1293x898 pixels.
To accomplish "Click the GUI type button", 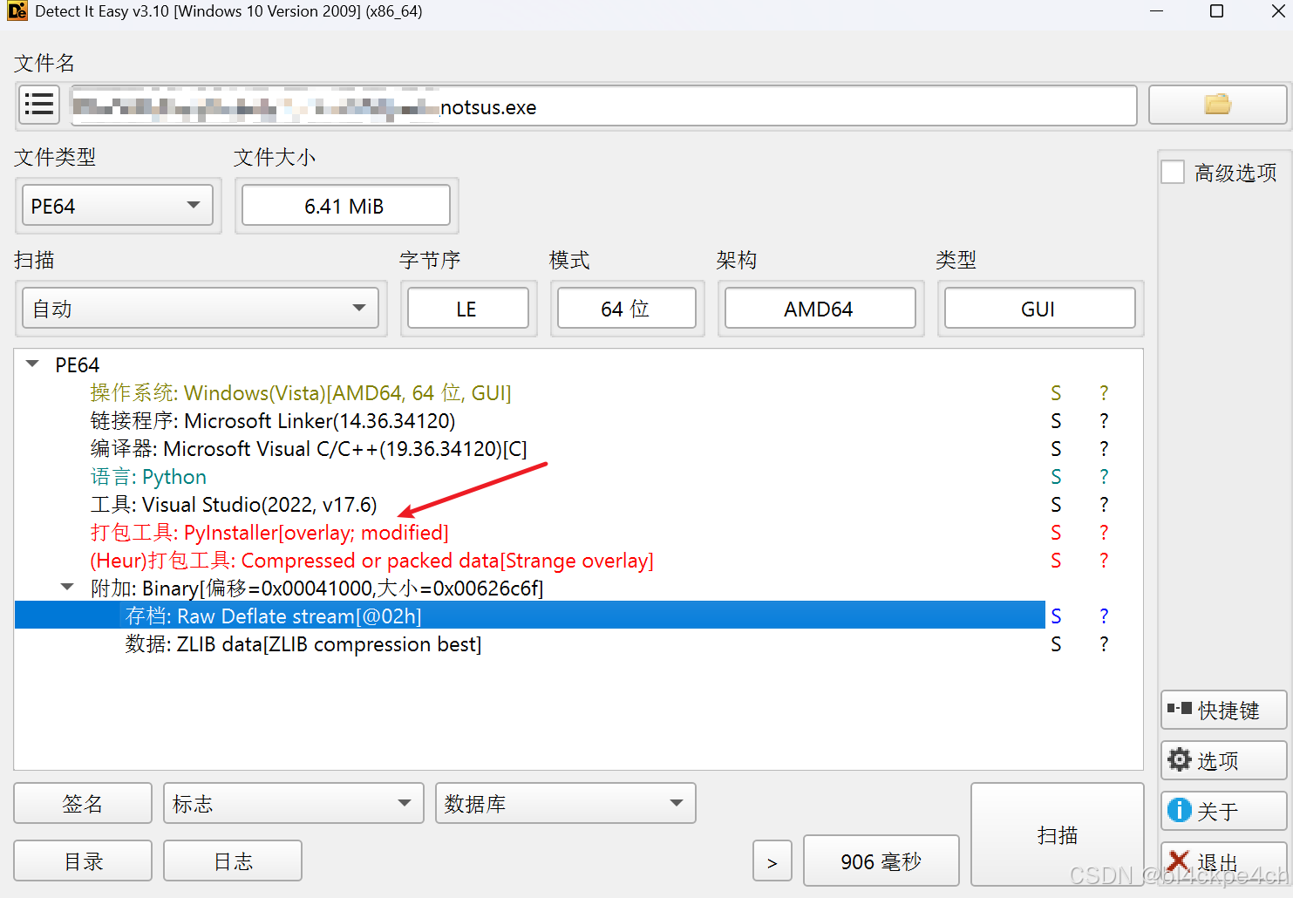I will tap(1039, 309).
